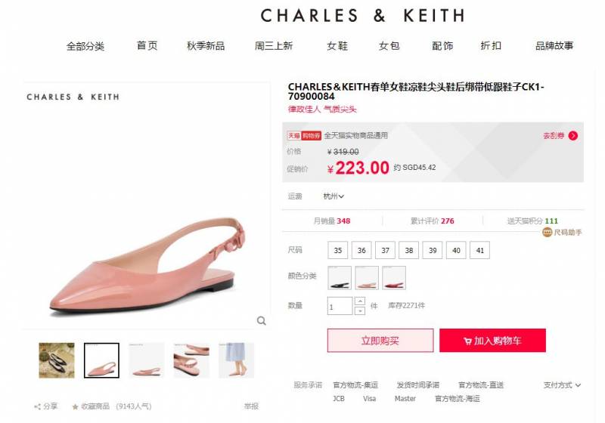The width and height of the screenshot is (605, 423).
Task: Open the 全部分类 all categories menu
Action: 85,46
